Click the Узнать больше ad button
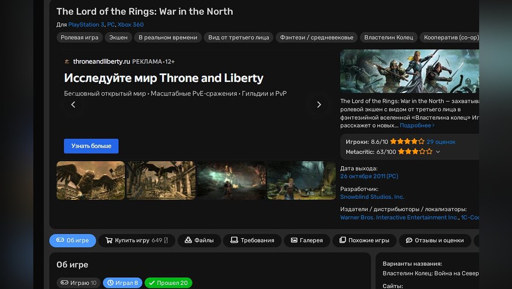 pyautogui.click(x=91, y=146)
